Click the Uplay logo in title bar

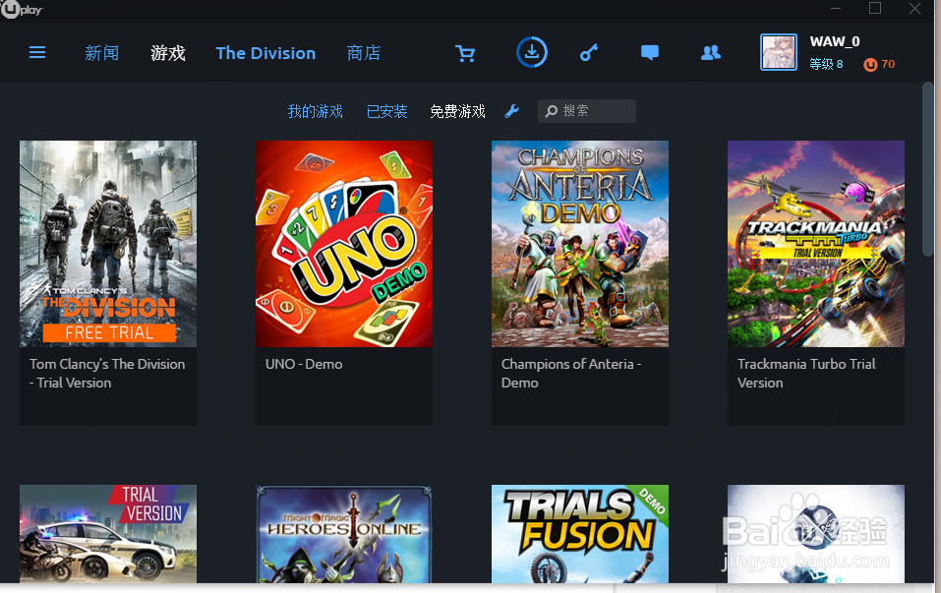[23, 10]
